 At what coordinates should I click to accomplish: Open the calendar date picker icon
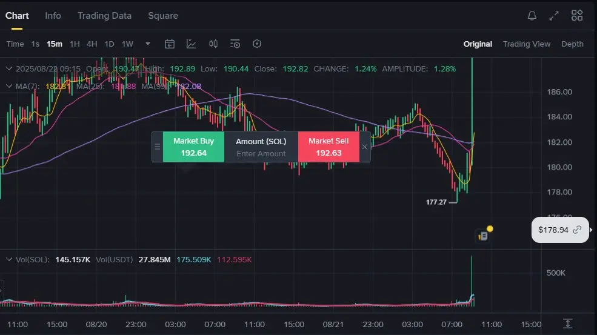pyautogui.click(x=170, y=44)
